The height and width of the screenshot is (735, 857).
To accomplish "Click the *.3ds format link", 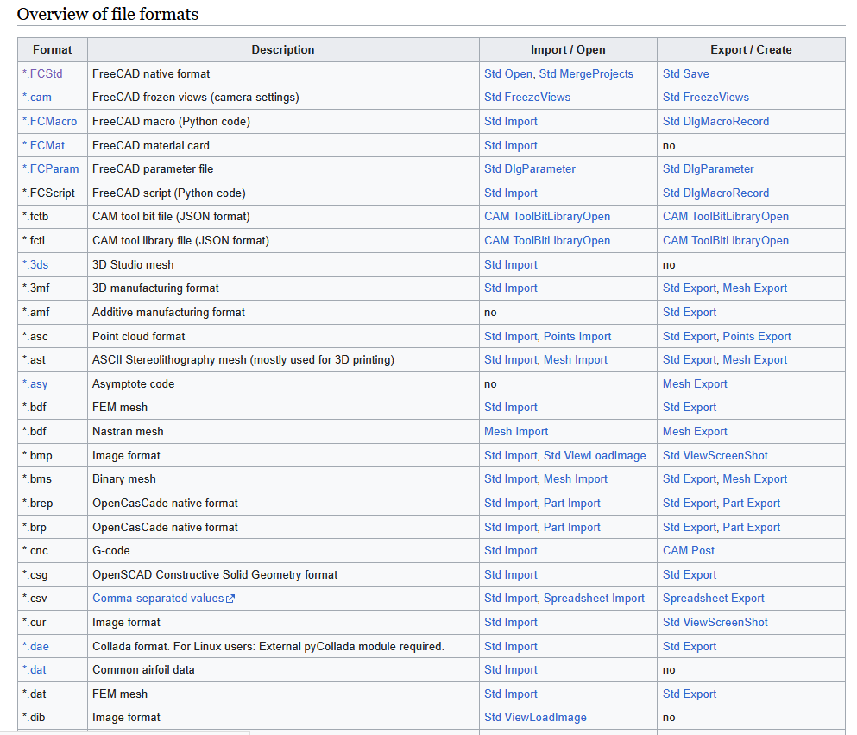I will pos(35,264).
